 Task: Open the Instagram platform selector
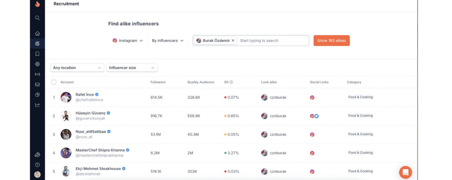pyautogui.click(x=127, y=40)
